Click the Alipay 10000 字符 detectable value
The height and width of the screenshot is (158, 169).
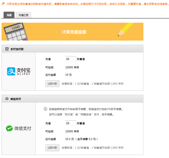72,67
